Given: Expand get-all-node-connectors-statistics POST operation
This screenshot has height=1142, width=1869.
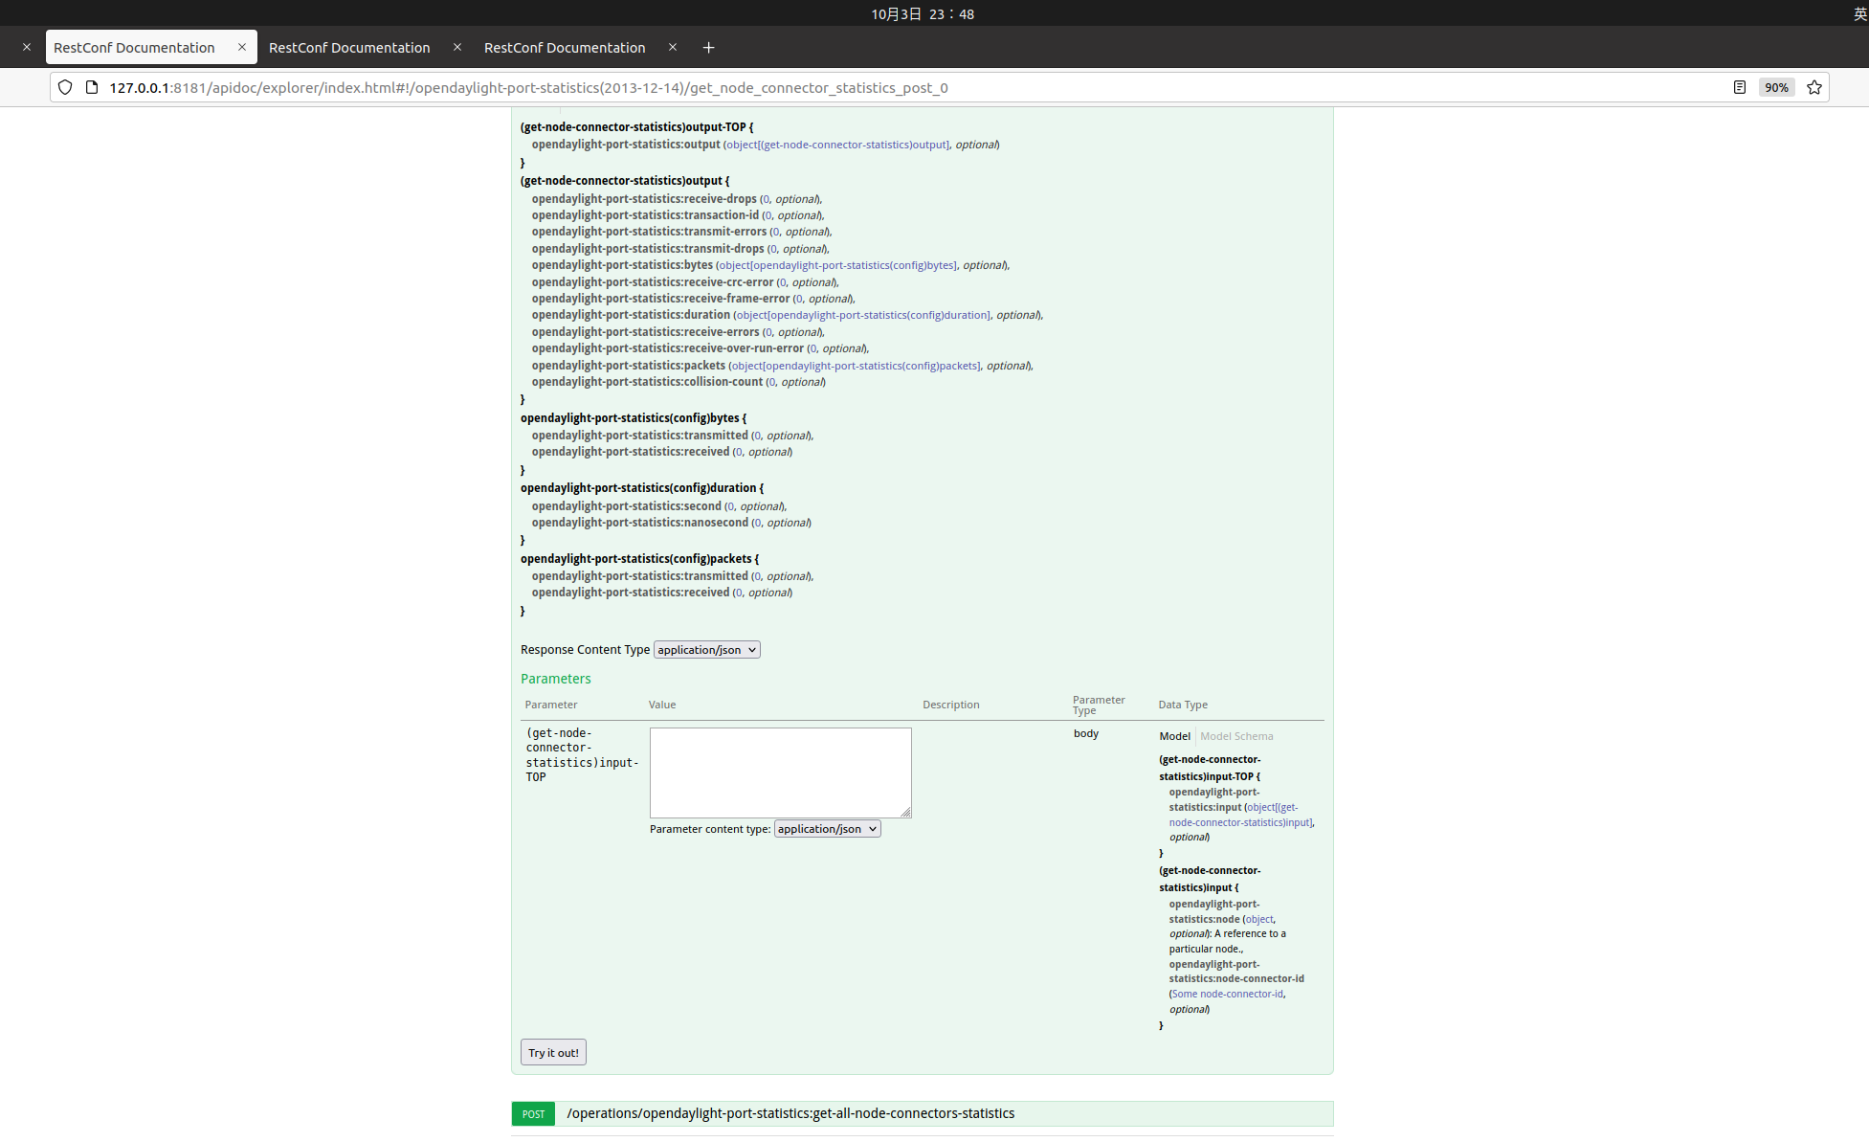Looking at the screenshot, I should 790,1113.
